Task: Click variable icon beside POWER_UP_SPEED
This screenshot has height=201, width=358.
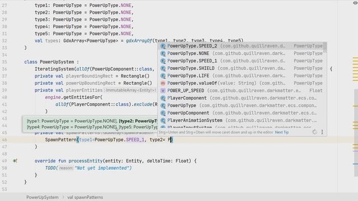Action: coord(163,90)
